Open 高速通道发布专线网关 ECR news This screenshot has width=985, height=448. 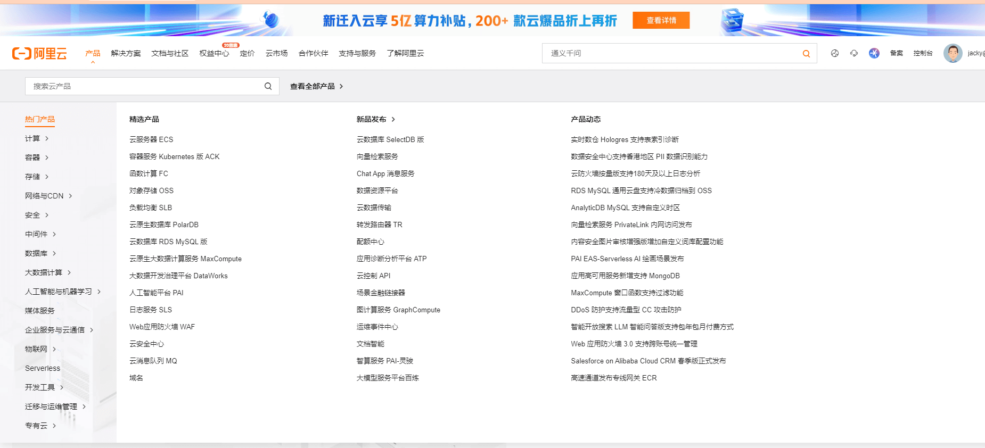[x=614, y=378]
